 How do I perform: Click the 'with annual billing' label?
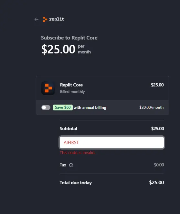point(90,107)
